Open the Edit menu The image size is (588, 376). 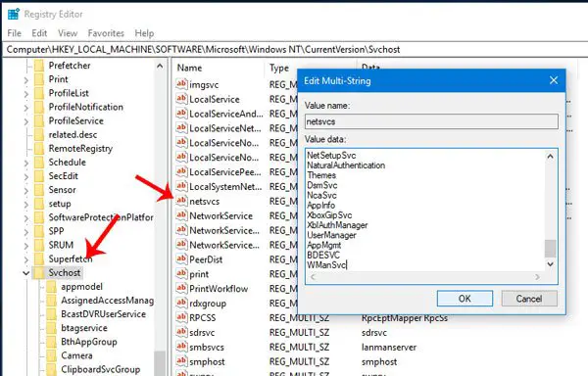39,33
